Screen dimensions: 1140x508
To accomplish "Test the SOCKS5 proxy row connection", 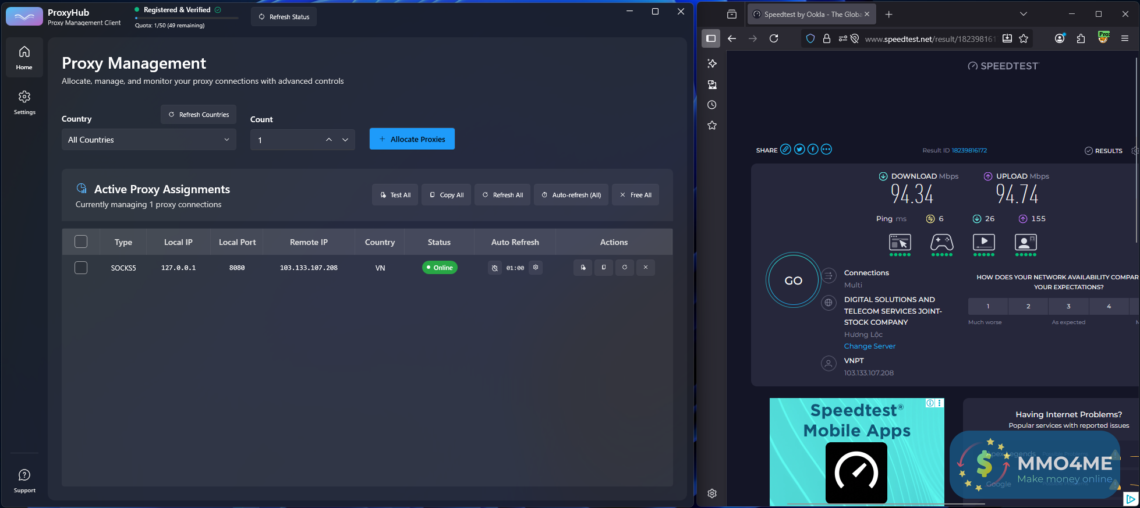I will (583, 268).
